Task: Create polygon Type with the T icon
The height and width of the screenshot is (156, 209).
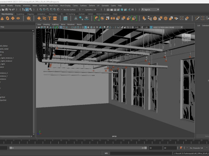Action: point(50,18)
